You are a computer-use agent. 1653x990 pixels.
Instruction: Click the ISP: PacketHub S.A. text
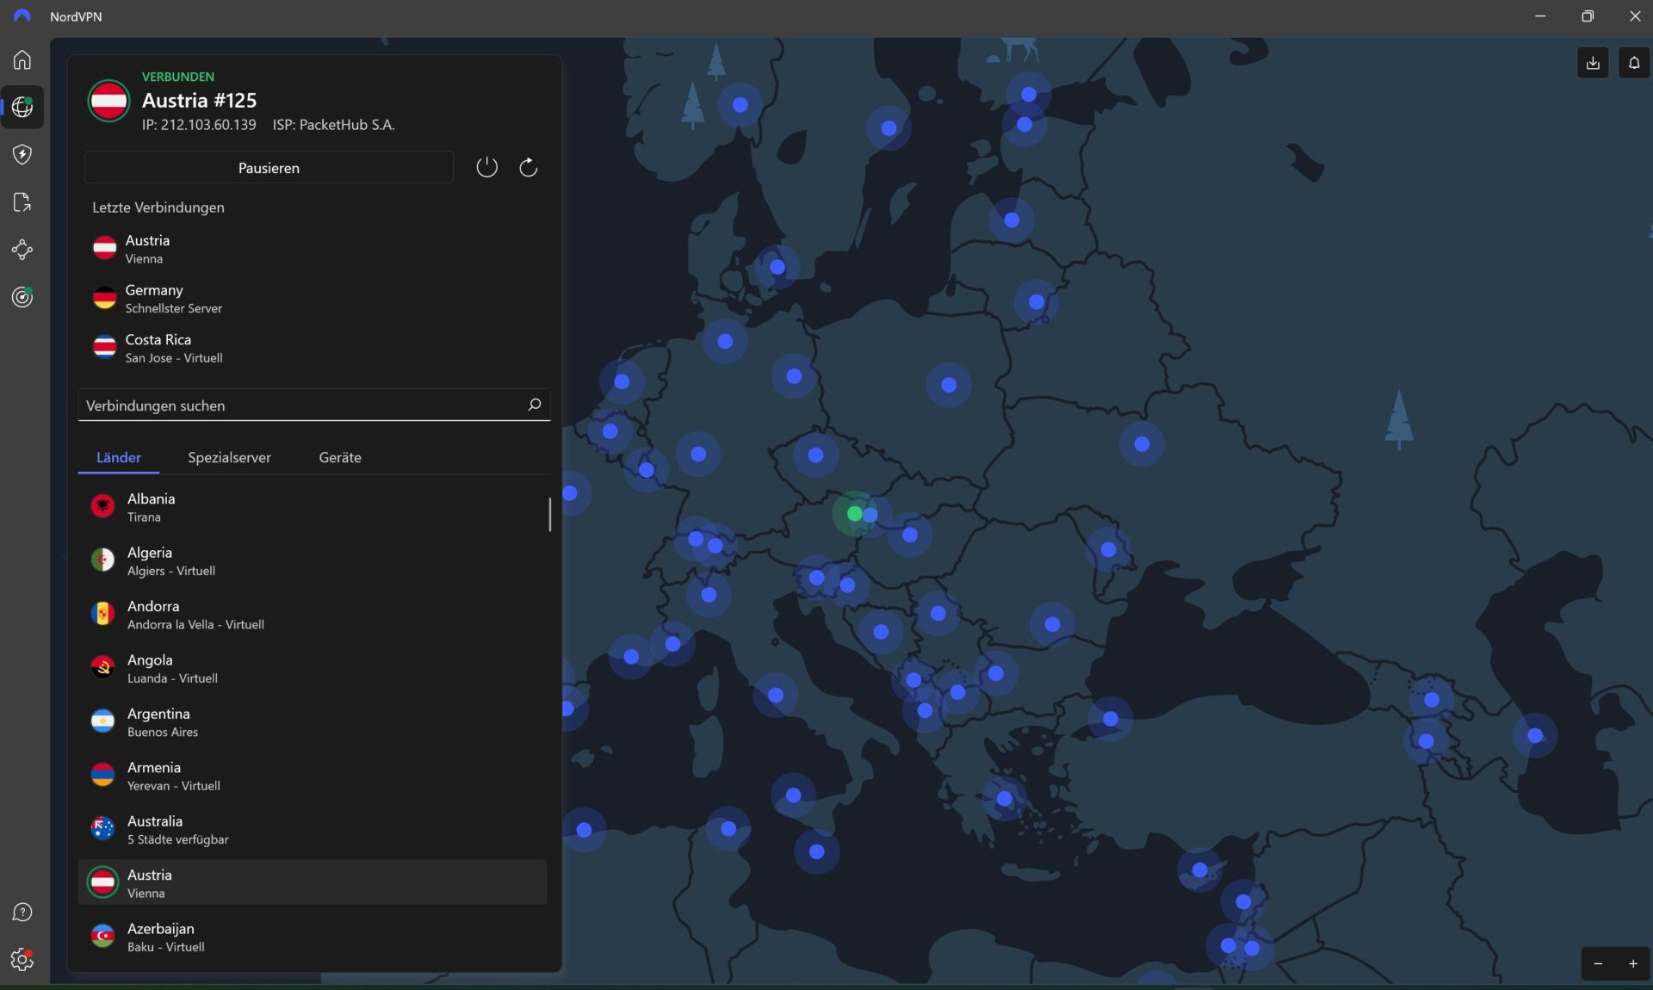click(x=334, y=125)
